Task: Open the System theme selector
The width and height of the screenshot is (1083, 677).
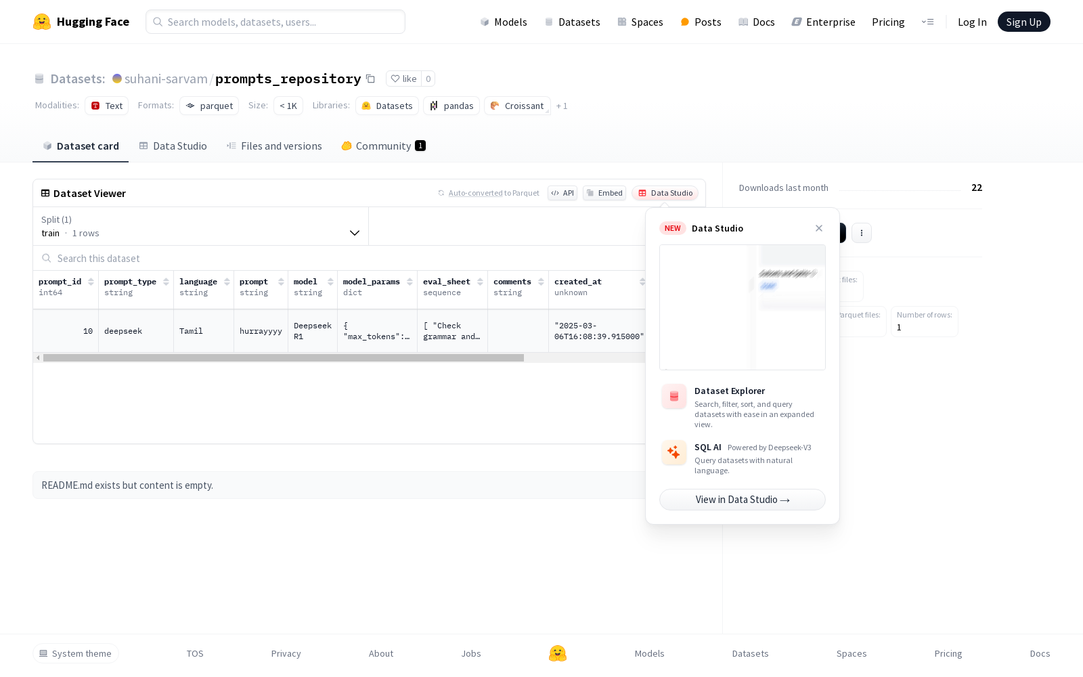Action: [x=76, y=653]
